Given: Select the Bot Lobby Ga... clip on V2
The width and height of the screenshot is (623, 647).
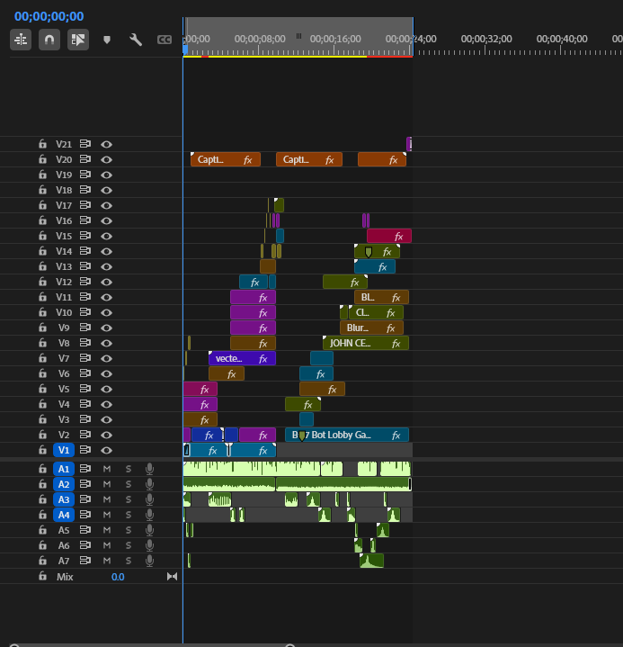Looking at the screenshot, I should pos(347,435).
